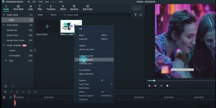Open the Split Screen tab
216x108 pixels.
coord(88,8)
